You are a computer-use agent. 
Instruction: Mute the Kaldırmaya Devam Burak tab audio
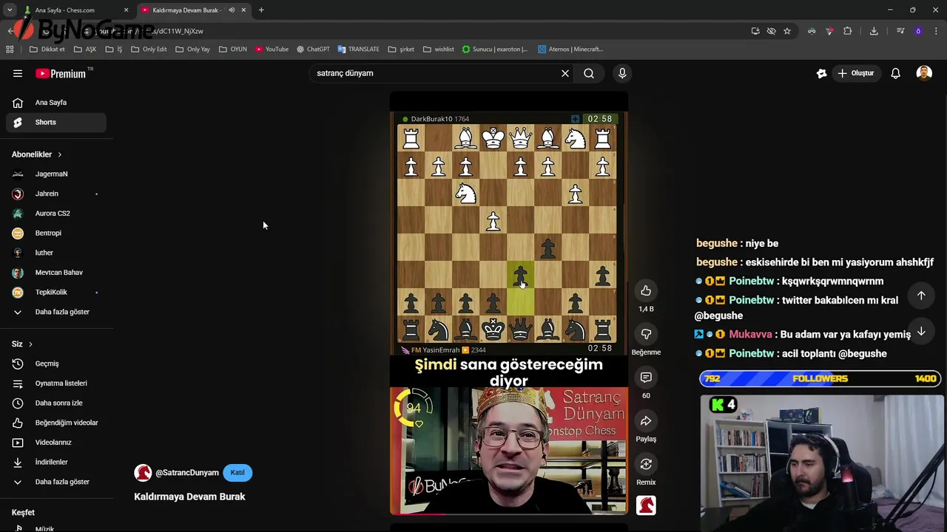[232, 10]
